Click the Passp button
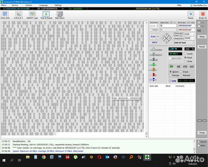 click(202, 133)
